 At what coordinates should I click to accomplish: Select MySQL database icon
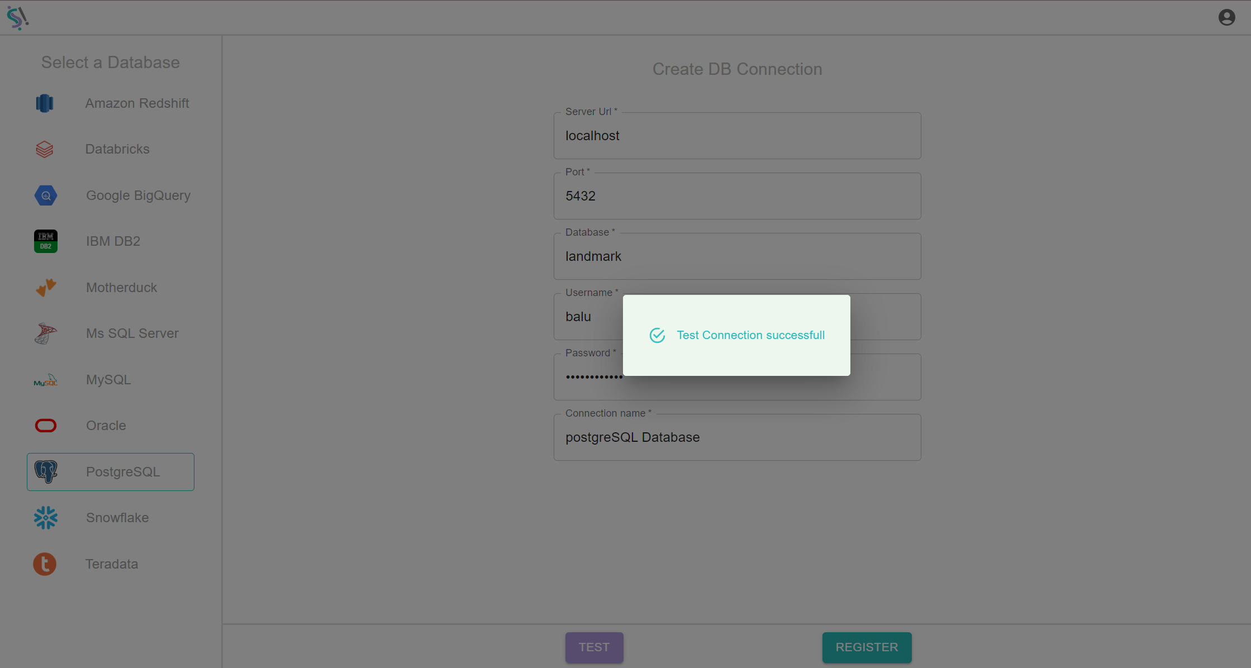[45, 379]
